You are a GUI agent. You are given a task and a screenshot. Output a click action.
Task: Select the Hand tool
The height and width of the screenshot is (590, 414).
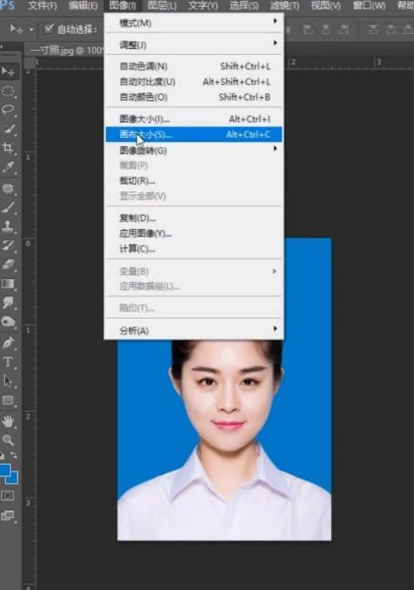click(8, 421)
